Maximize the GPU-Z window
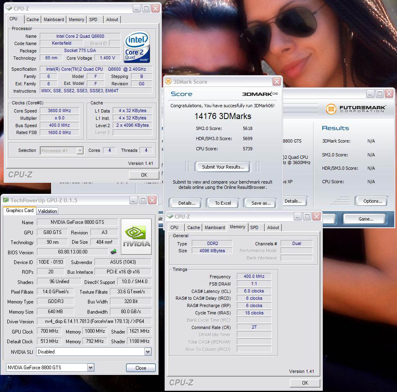This screenshot has width=397, height=392. [x=143, y=200]
